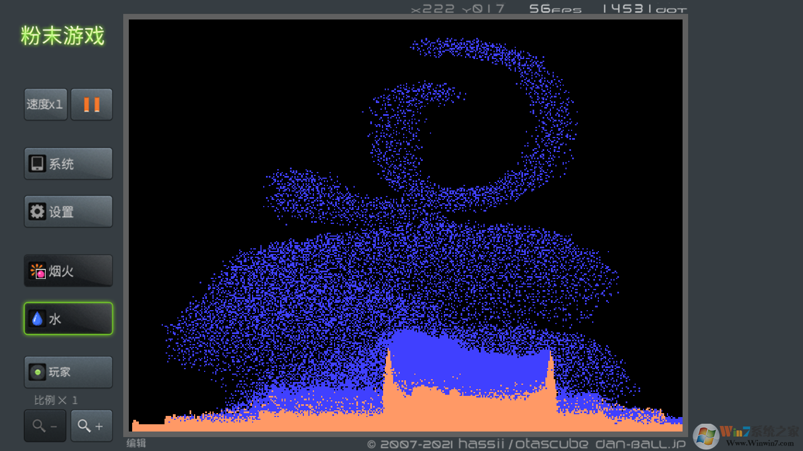Image resolution: width=803 pixels, height=451 pixels.
Task: Click the 速度x1 speed button
Action: coord(45,104)
